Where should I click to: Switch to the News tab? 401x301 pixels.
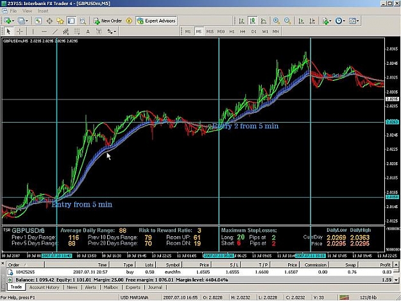72,288
